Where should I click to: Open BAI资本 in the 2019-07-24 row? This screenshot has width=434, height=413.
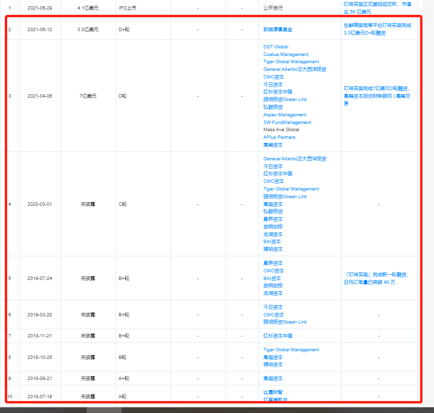[x=272, y=279]
